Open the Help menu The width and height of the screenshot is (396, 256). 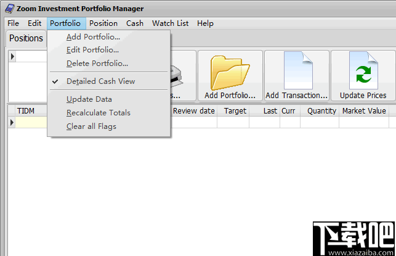(205, 23)
